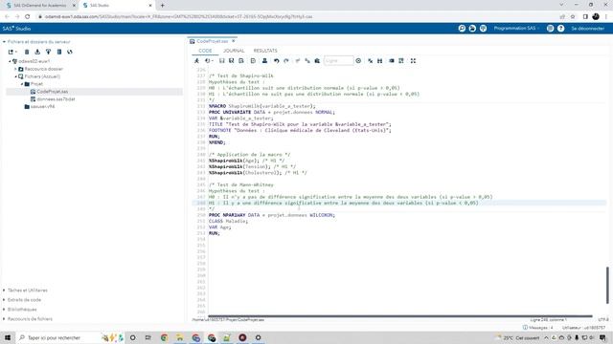This screenshot has height=344, width=613.
Task: Reload the page with browser refresh button
Action: point(28,17)
